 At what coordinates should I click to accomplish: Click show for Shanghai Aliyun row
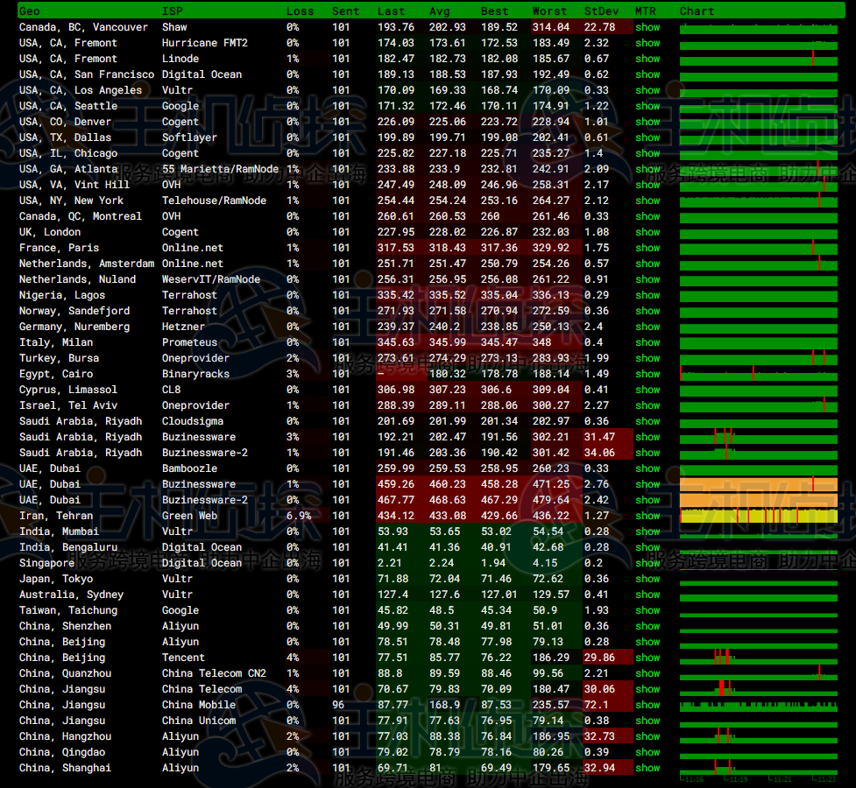[647, 768]
